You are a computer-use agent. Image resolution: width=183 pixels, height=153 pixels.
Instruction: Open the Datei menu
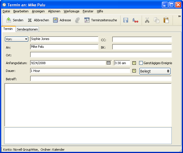6,11
